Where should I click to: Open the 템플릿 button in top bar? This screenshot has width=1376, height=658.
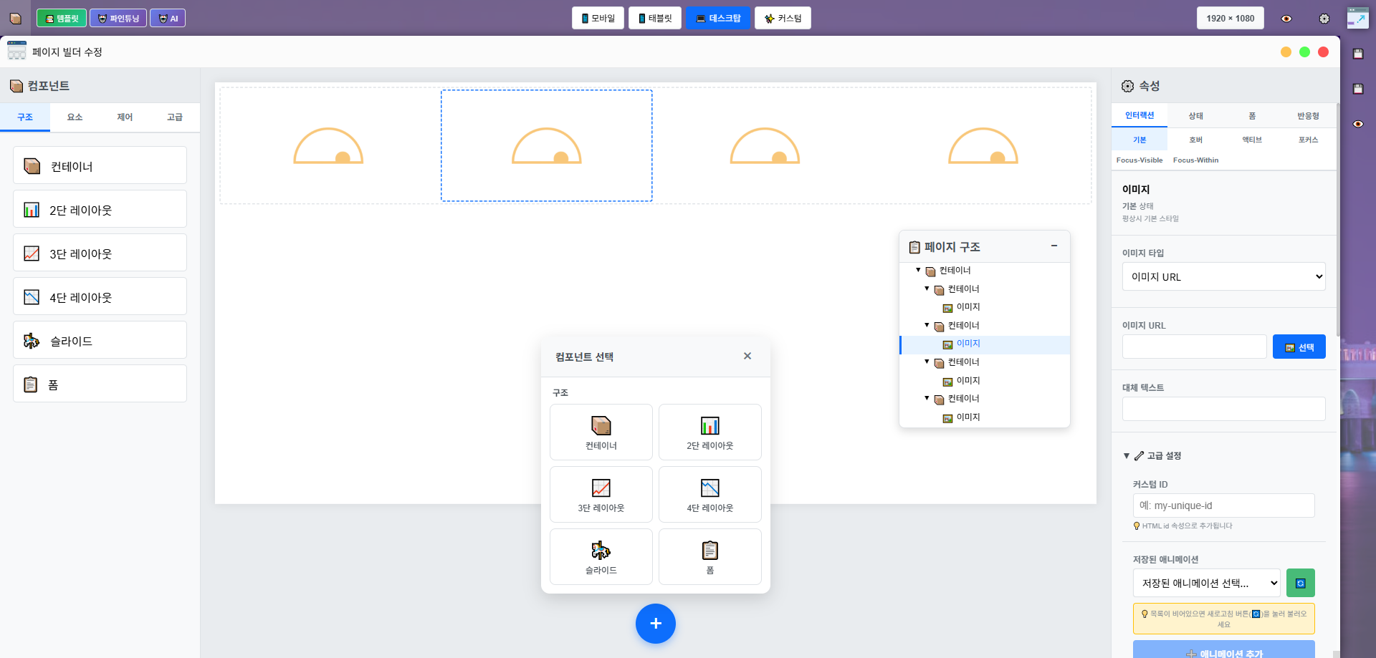[62, 19]
